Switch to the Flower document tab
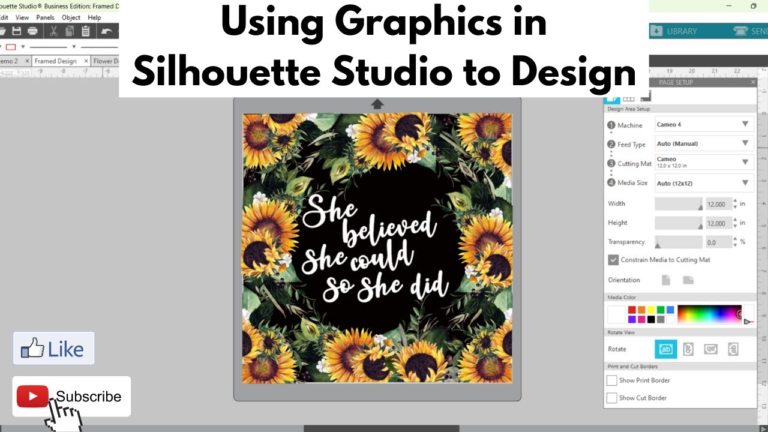The image size is (768, 432). tap(104, 61)
